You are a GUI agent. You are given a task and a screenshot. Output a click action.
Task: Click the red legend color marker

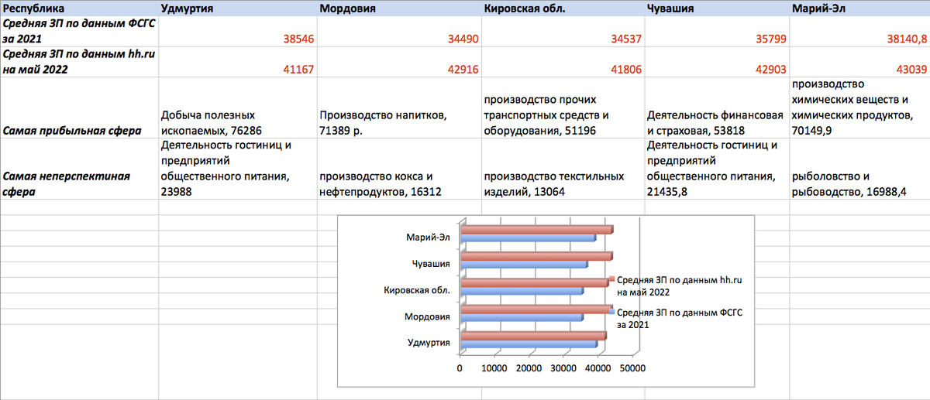tap(612, 279)
